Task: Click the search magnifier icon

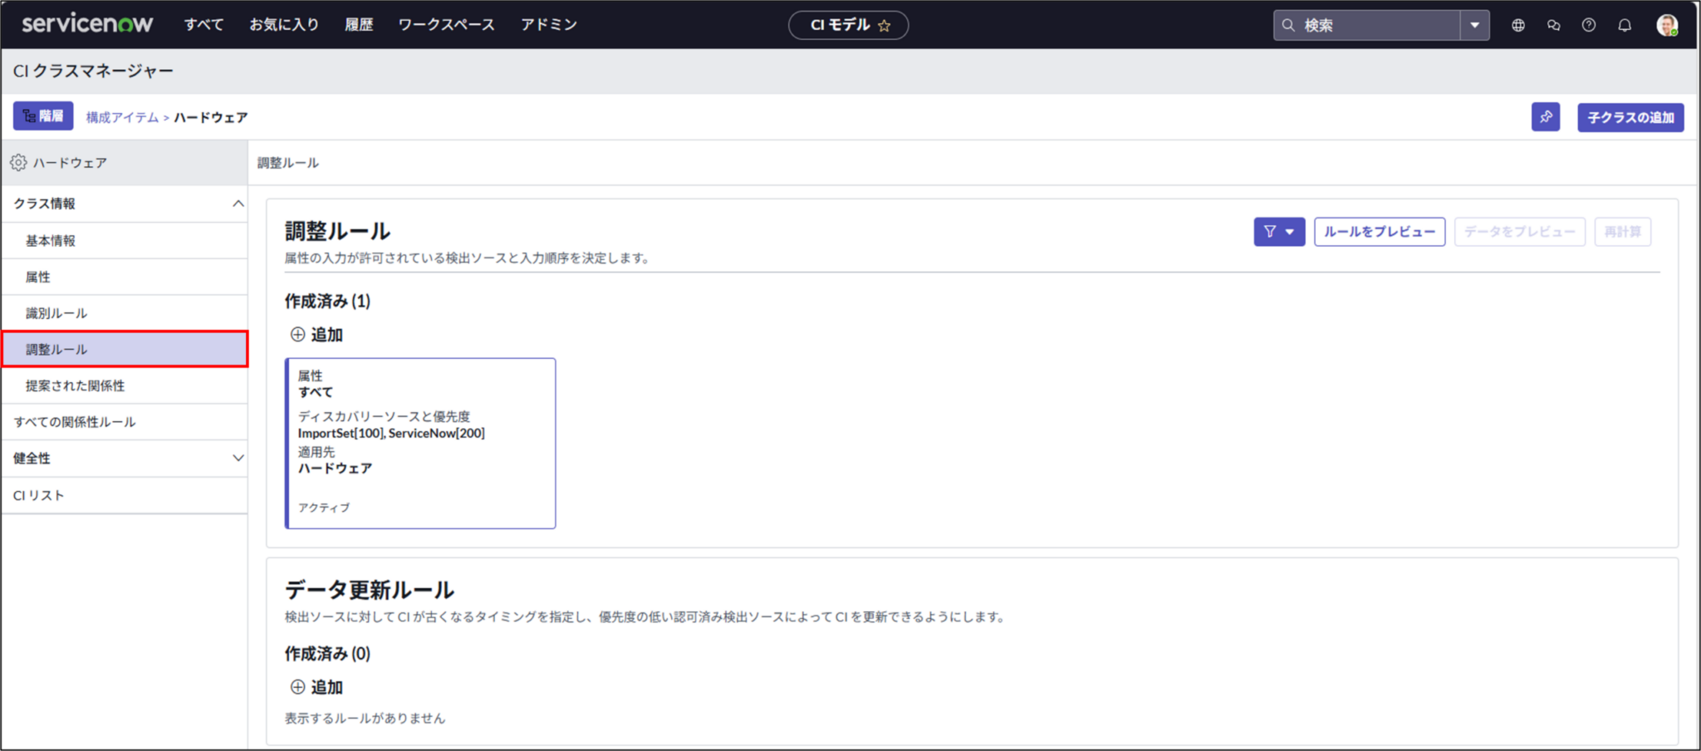Action: pos(1288,25)
